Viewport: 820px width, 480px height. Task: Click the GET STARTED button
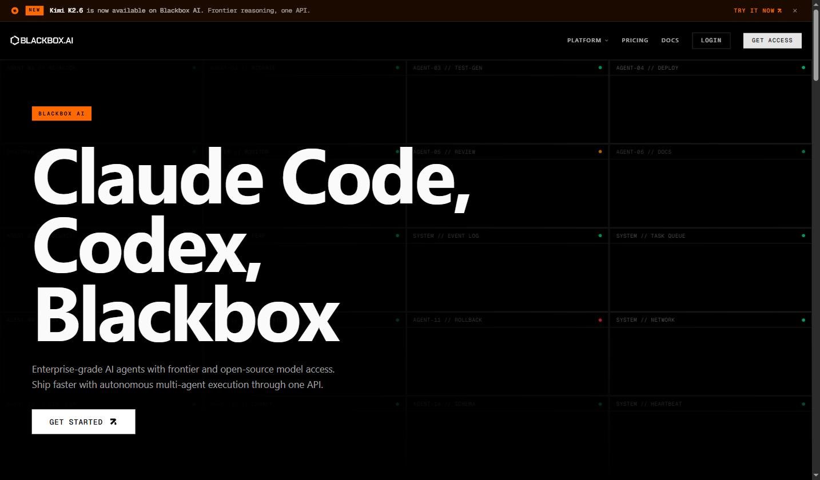[83, 422]
